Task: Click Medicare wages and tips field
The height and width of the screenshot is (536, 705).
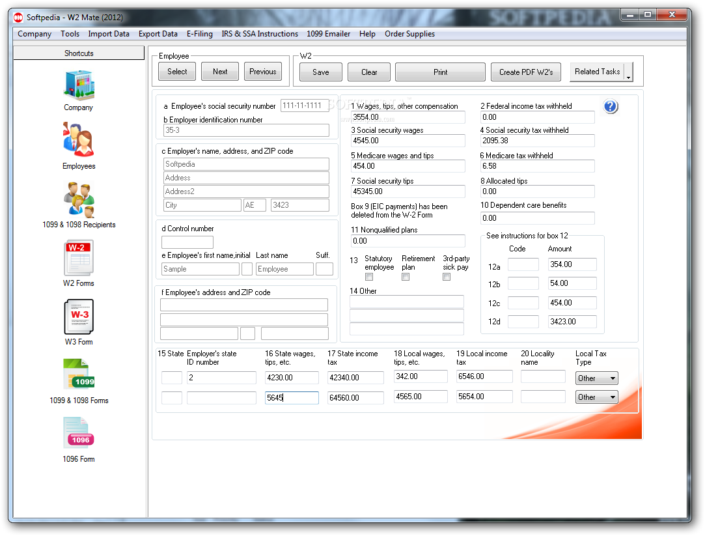Action: point(408,166)
